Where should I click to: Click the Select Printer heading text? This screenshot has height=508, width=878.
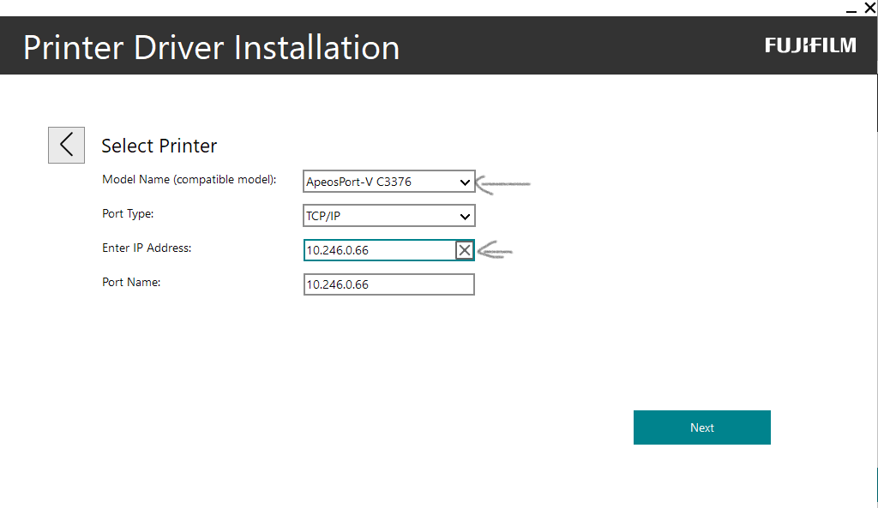(x=159, y=146)
